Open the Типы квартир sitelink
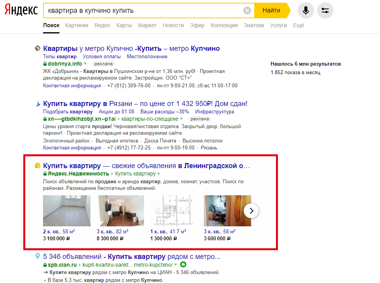Image resolution: width=380 pixels, height=283 pixels. 60,56
